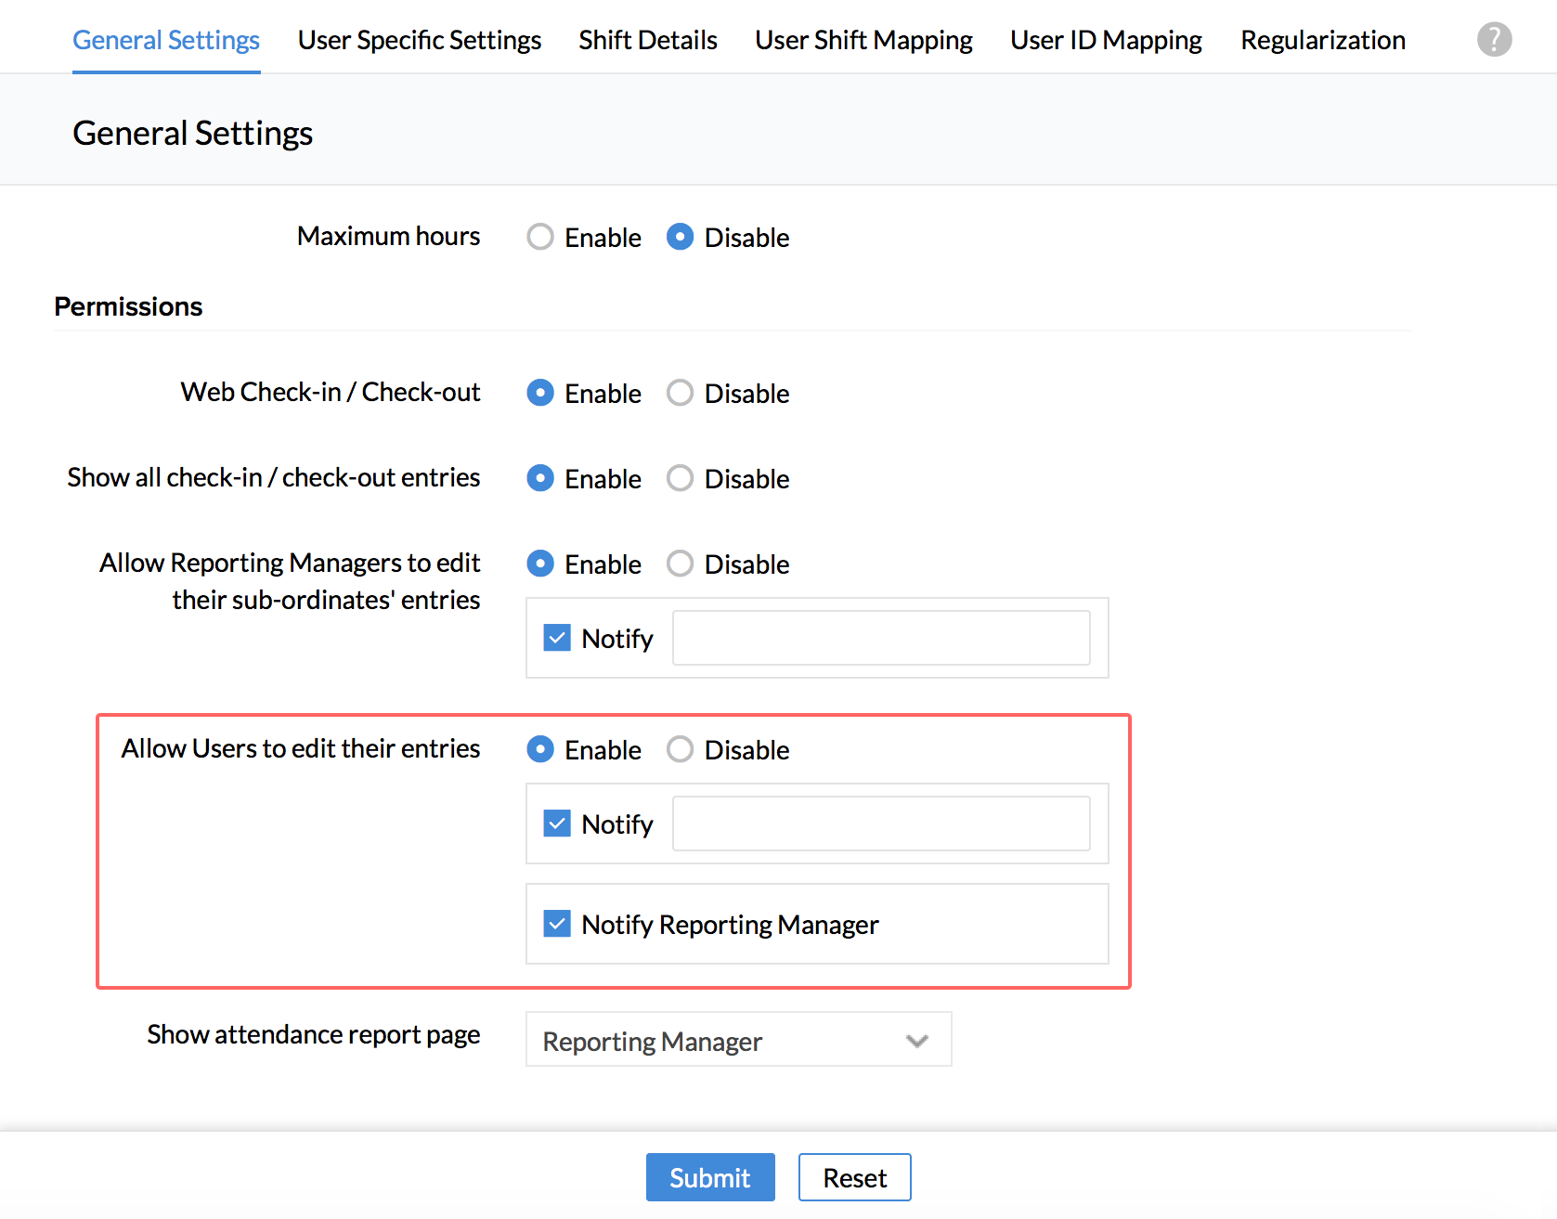
Task: Disable Allow Users to edit their entries
Action: pos(680,749)
